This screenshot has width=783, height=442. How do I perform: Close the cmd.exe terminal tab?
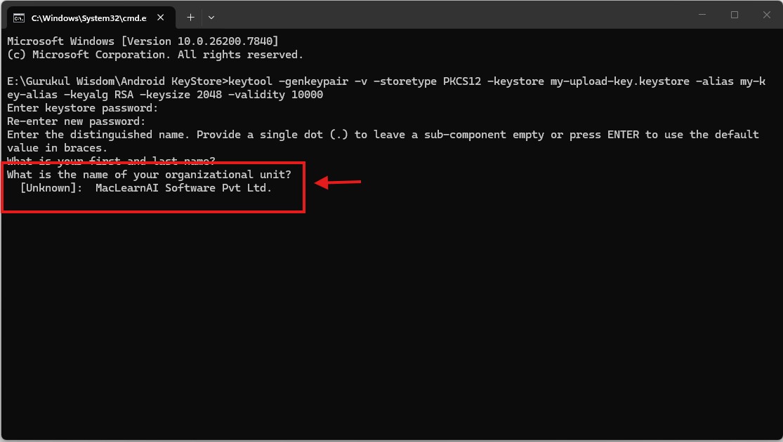pos(162,17)
